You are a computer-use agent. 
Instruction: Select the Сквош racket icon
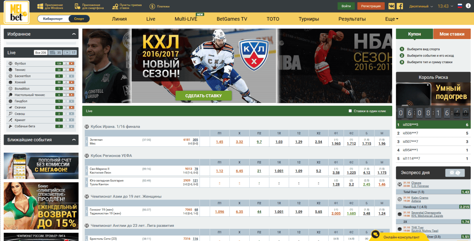click(x=10, y=114)
